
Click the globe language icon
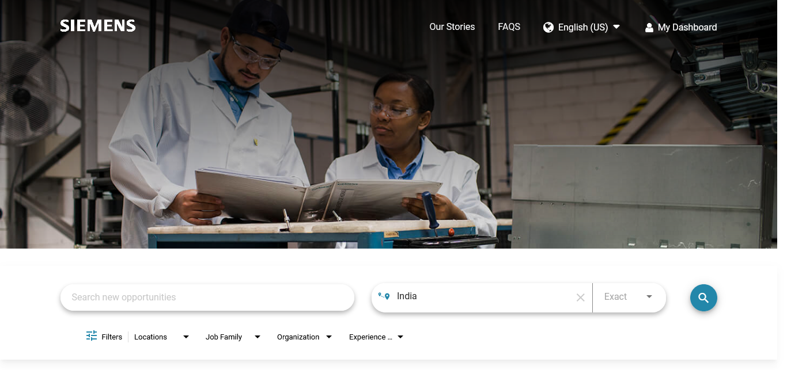pos(548,27)
